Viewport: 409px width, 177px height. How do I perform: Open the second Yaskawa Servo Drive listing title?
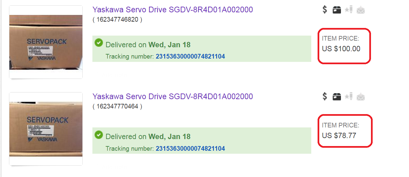point(172,96)
